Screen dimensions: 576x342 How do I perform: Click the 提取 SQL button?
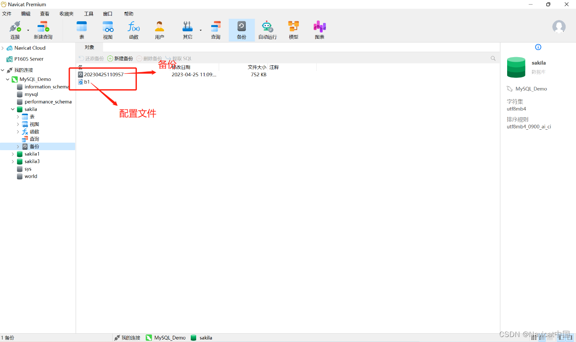tap(179, 58)
